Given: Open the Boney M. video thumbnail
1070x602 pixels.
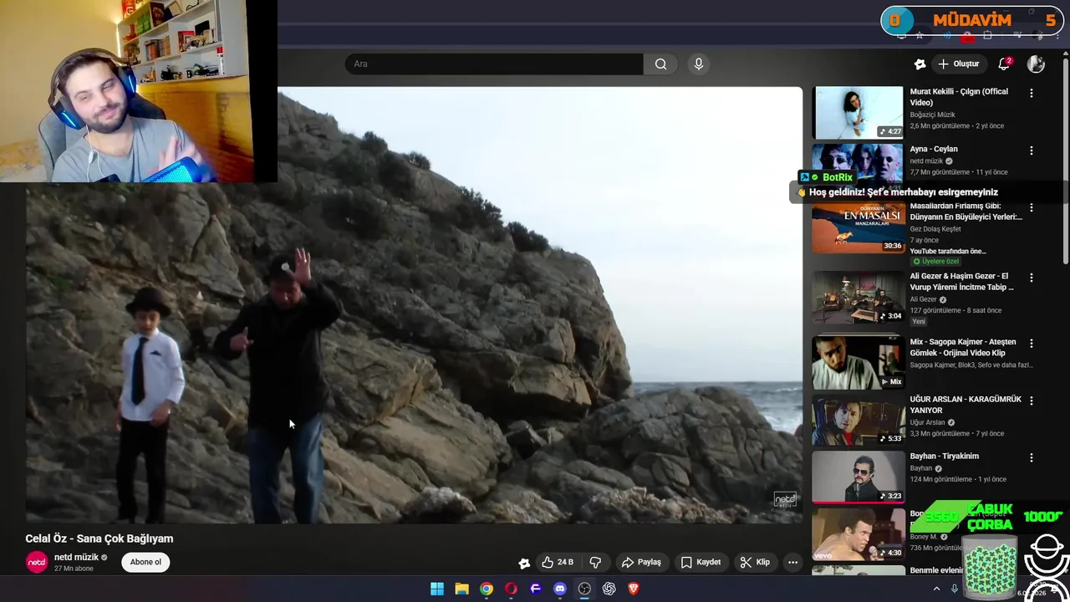Looking at the screenshot, I should (858, 534).
